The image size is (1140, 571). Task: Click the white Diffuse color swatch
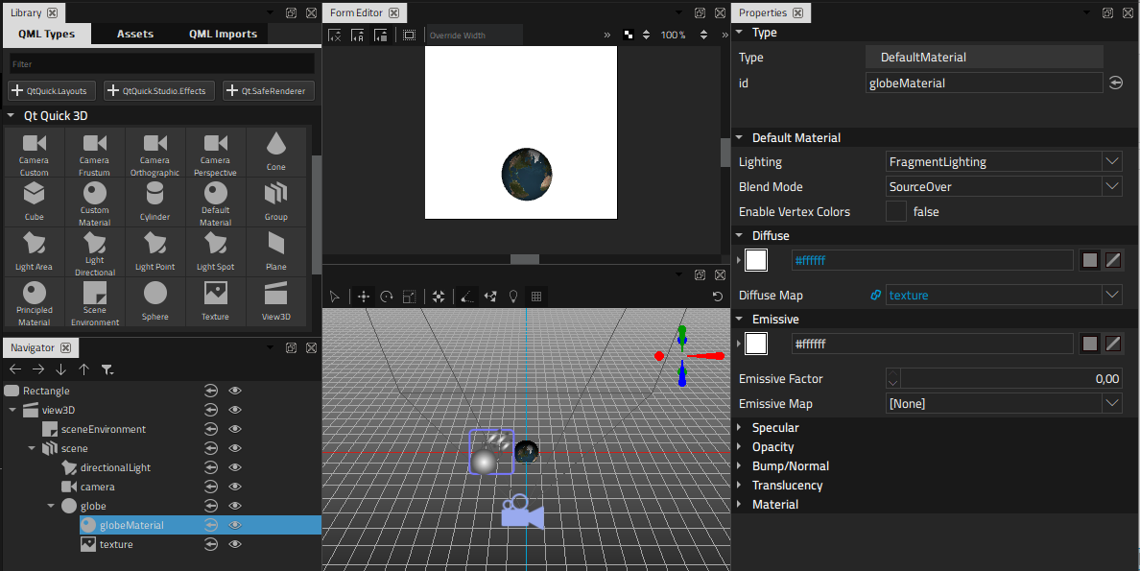[x=756, y=259]
